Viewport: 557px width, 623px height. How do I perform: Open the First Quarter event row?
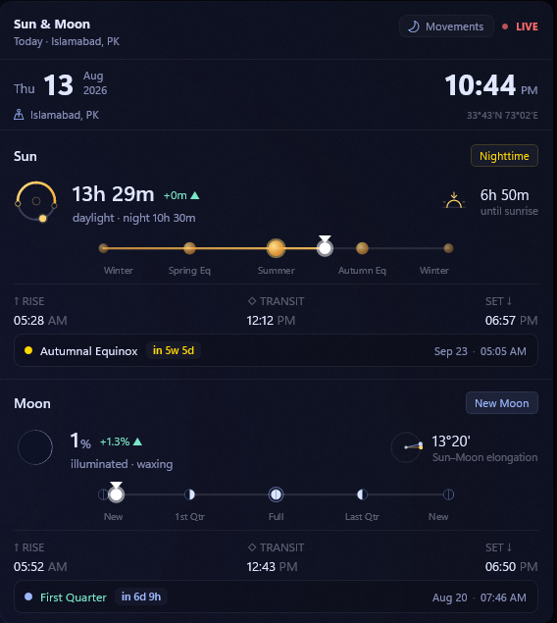point(276,597)
